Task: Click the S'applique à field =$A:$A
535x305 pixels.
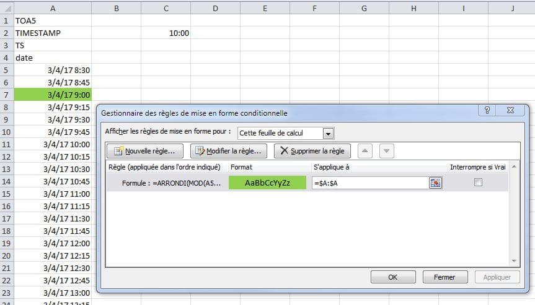Action: 370,183
